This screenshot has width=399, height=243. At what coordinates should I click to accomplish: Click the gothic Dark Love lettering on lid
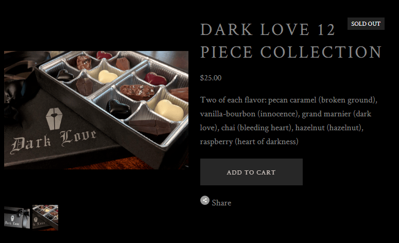tap(54, 142)
